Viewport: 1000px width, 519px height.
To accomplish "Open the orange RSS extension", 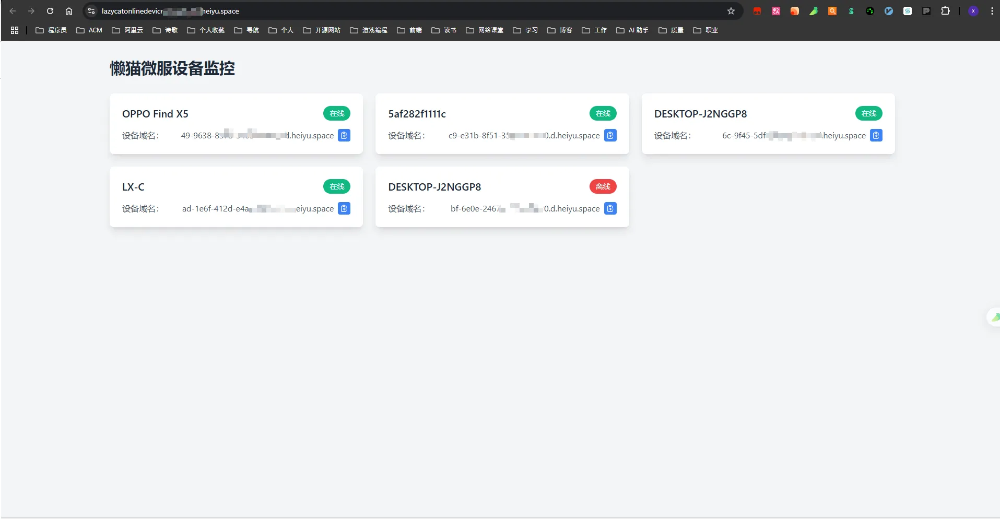I will [x=795, y=11].
